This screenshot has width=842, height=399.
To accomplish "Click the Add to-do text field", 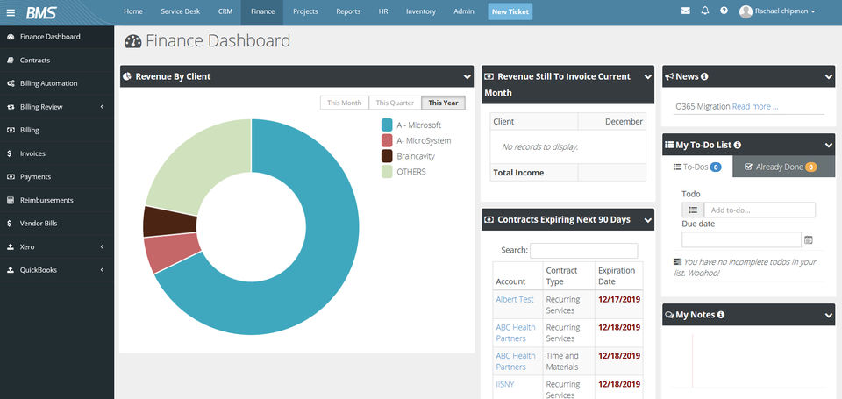I will [760, 210].
